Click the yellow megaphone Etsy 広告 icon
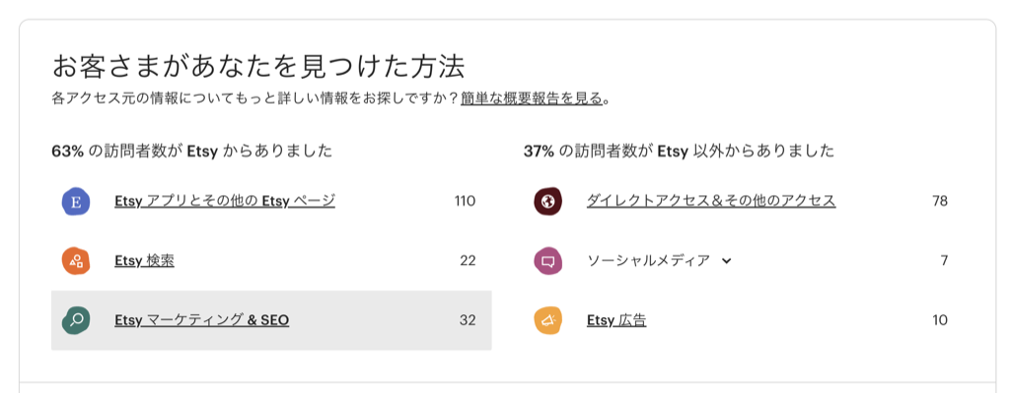The height and width of the screenshot is (393, 1010). click(548, 320)
